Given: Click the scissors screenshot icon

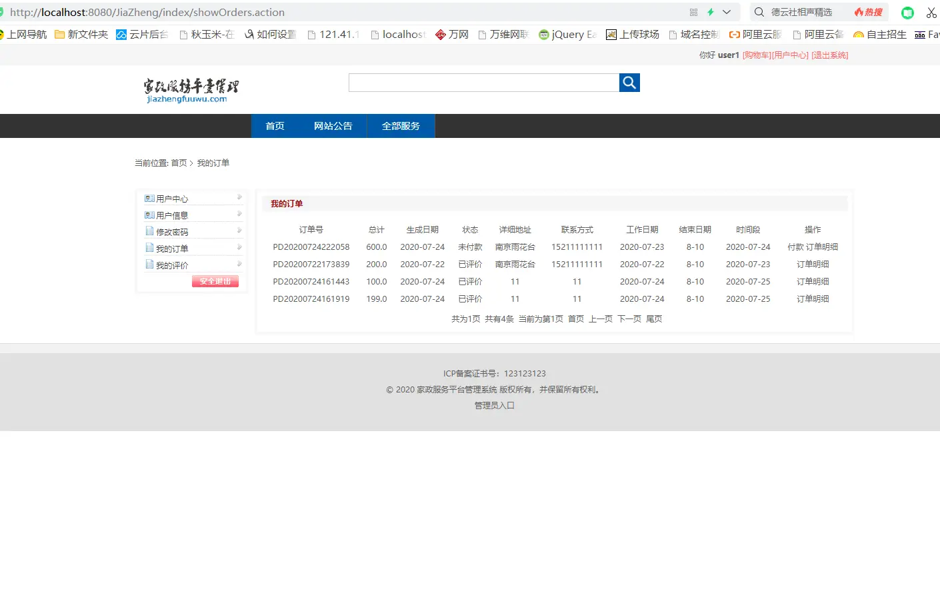Looking at the screenshot, I should pyautogui.click(x=931, y=13).
